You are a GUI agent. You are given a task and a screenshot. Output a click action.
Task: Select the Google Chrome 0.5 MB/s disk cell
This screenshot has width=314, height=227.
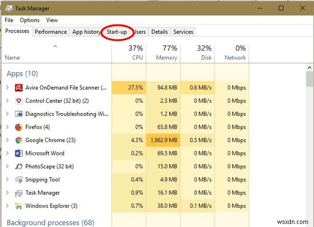point(198,140)
